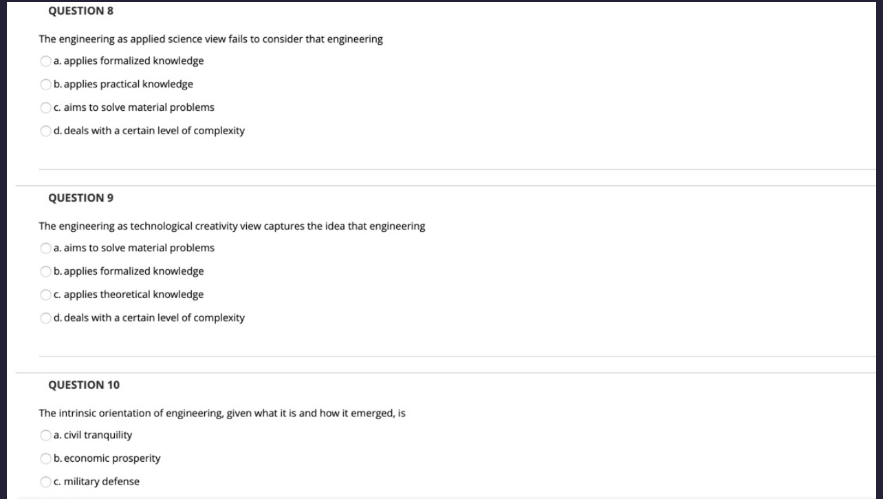This screenshot has height=499, width=883.
Task: Select option a 'applies formalized knowledge' in Question 8
Action: click(x=45, y=61)
